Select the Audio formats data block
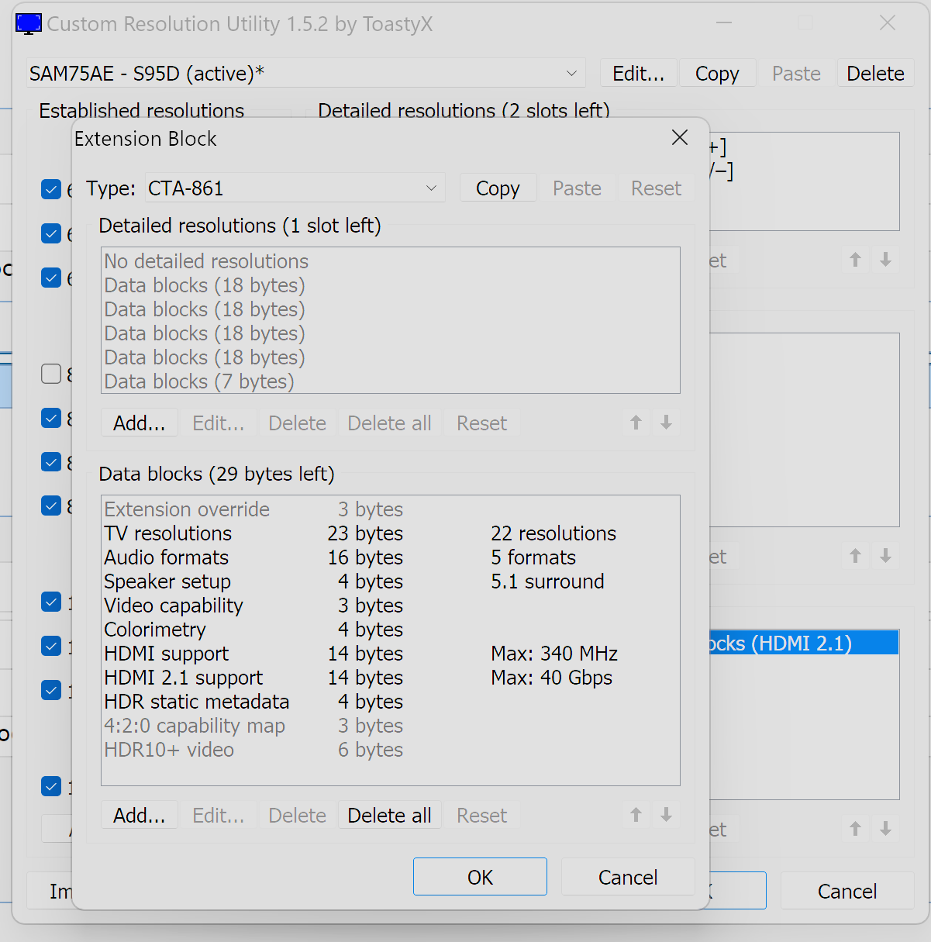This screenshot has width=931, height=942. point(167,557)
